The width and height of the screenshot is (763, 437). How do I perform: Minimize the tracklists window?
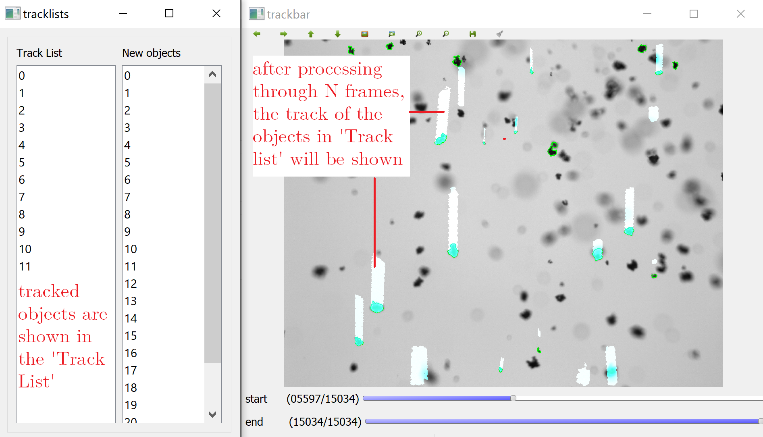point(123,14)
